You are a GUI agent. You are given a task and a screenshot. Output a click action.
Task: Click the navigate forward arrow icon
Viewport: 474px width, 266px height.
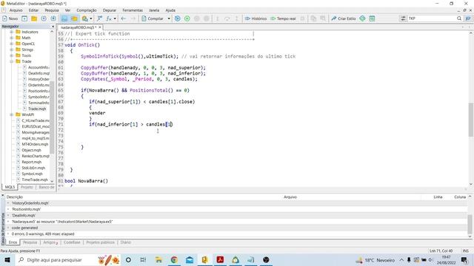[x=133, y=18]
